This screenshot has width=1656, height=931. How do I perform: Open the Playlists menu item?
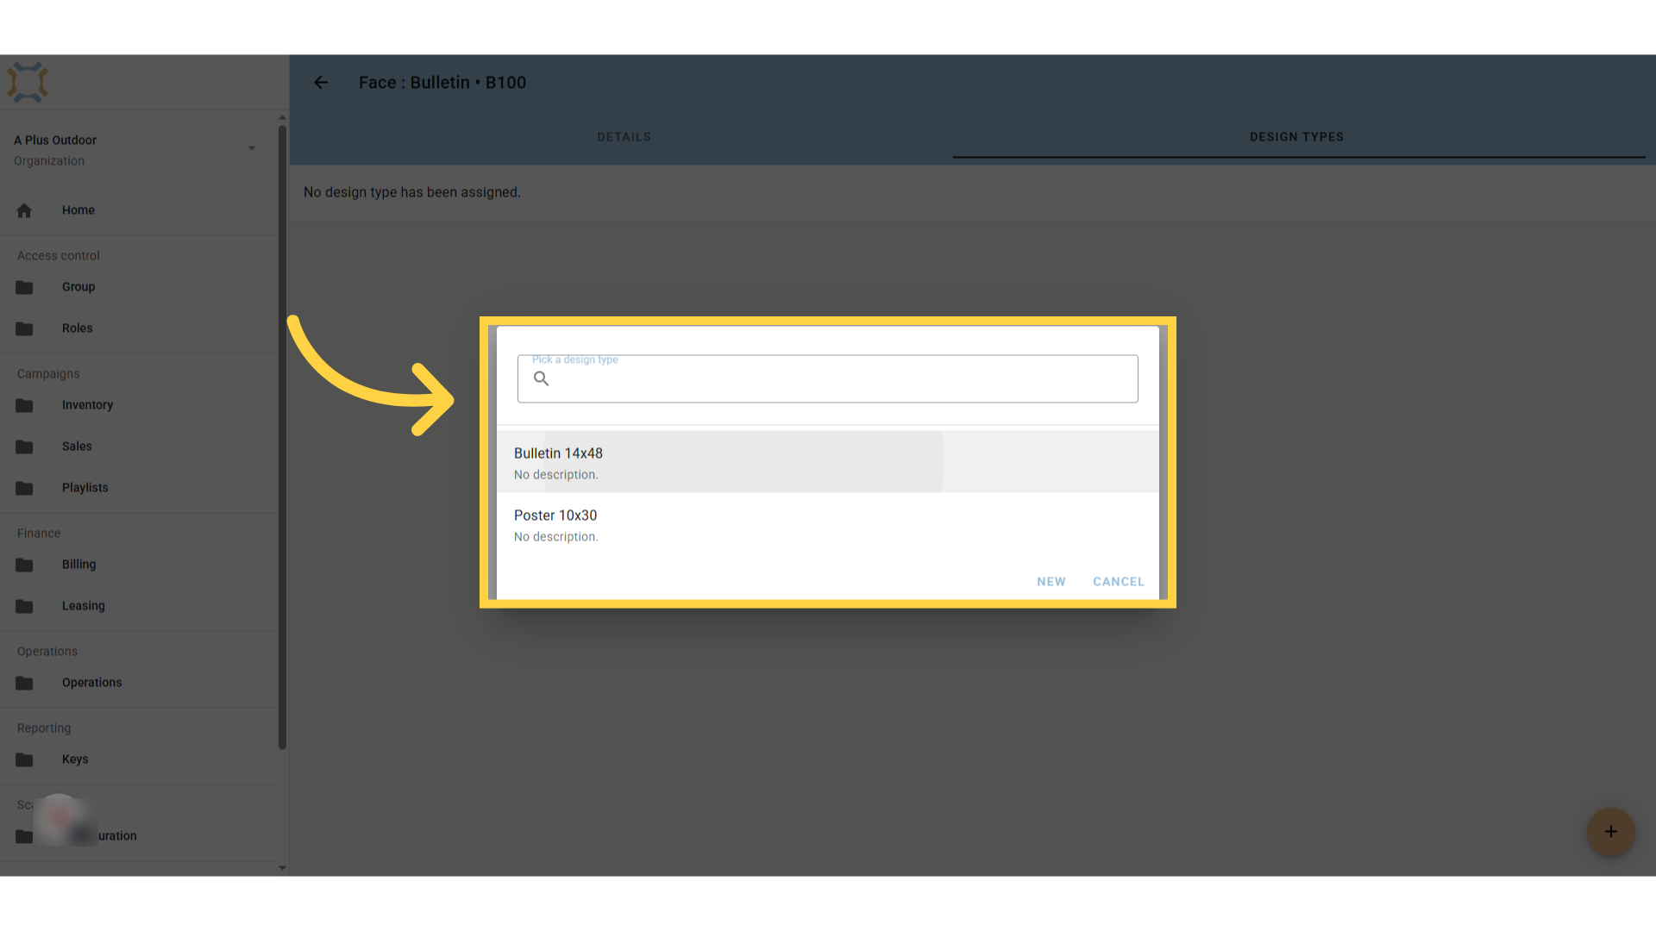[139, 488]
